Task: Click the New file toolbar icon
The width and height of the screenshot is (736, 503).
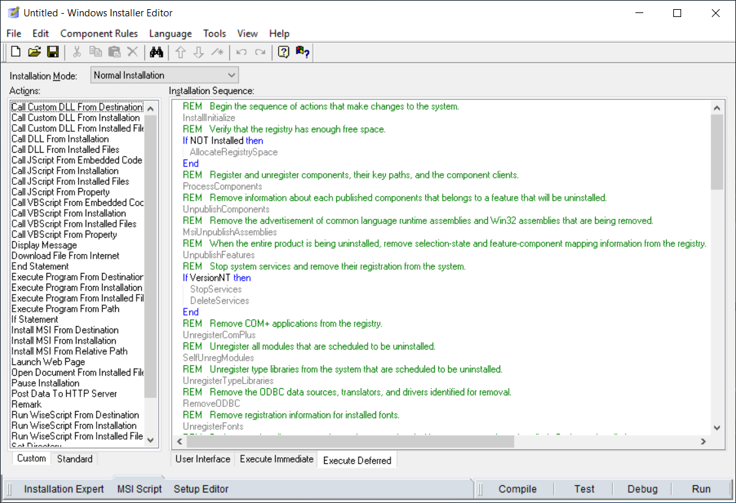Action: pyautogui.click(x=16, y=52)
